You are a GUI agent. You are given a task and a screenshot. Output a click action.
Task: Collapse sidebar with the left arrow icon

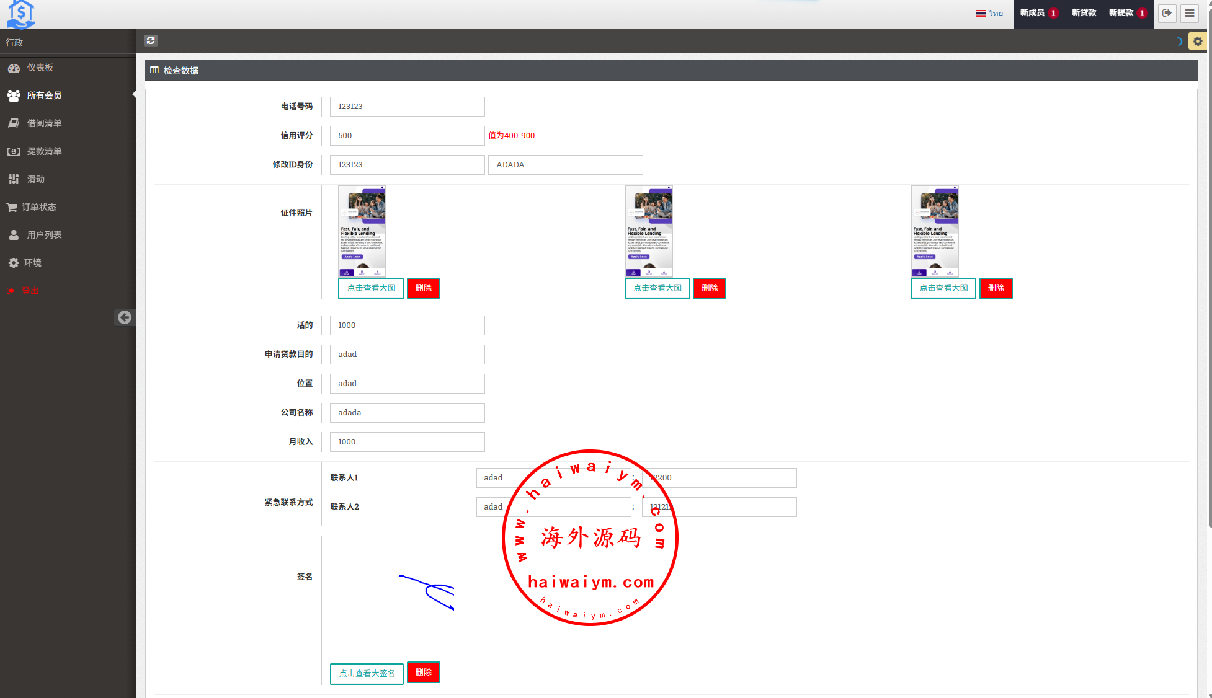coord(125,317)
